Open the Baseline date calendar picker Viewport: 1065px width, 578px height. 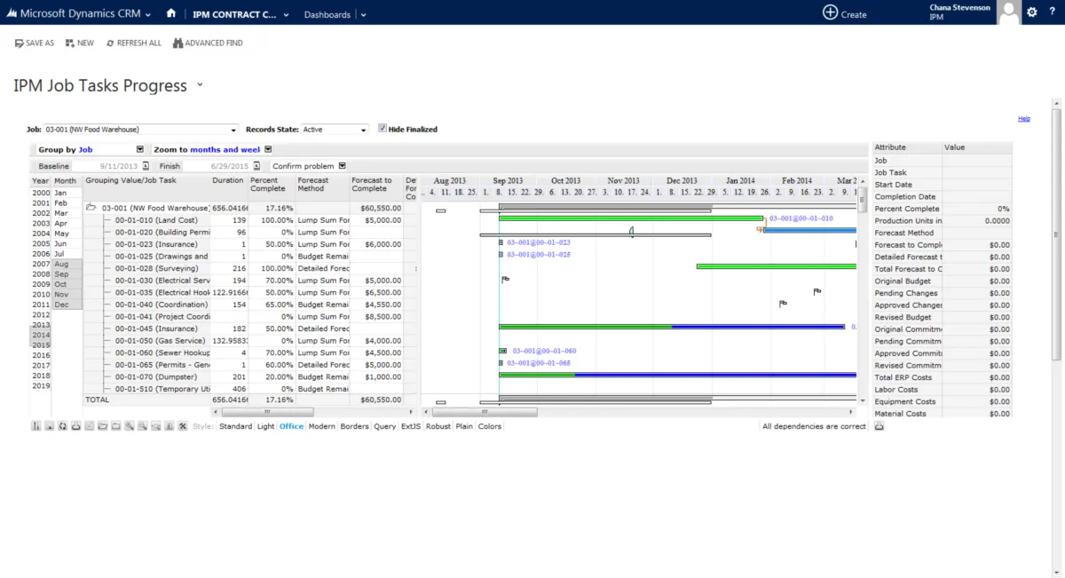(146, 166)
